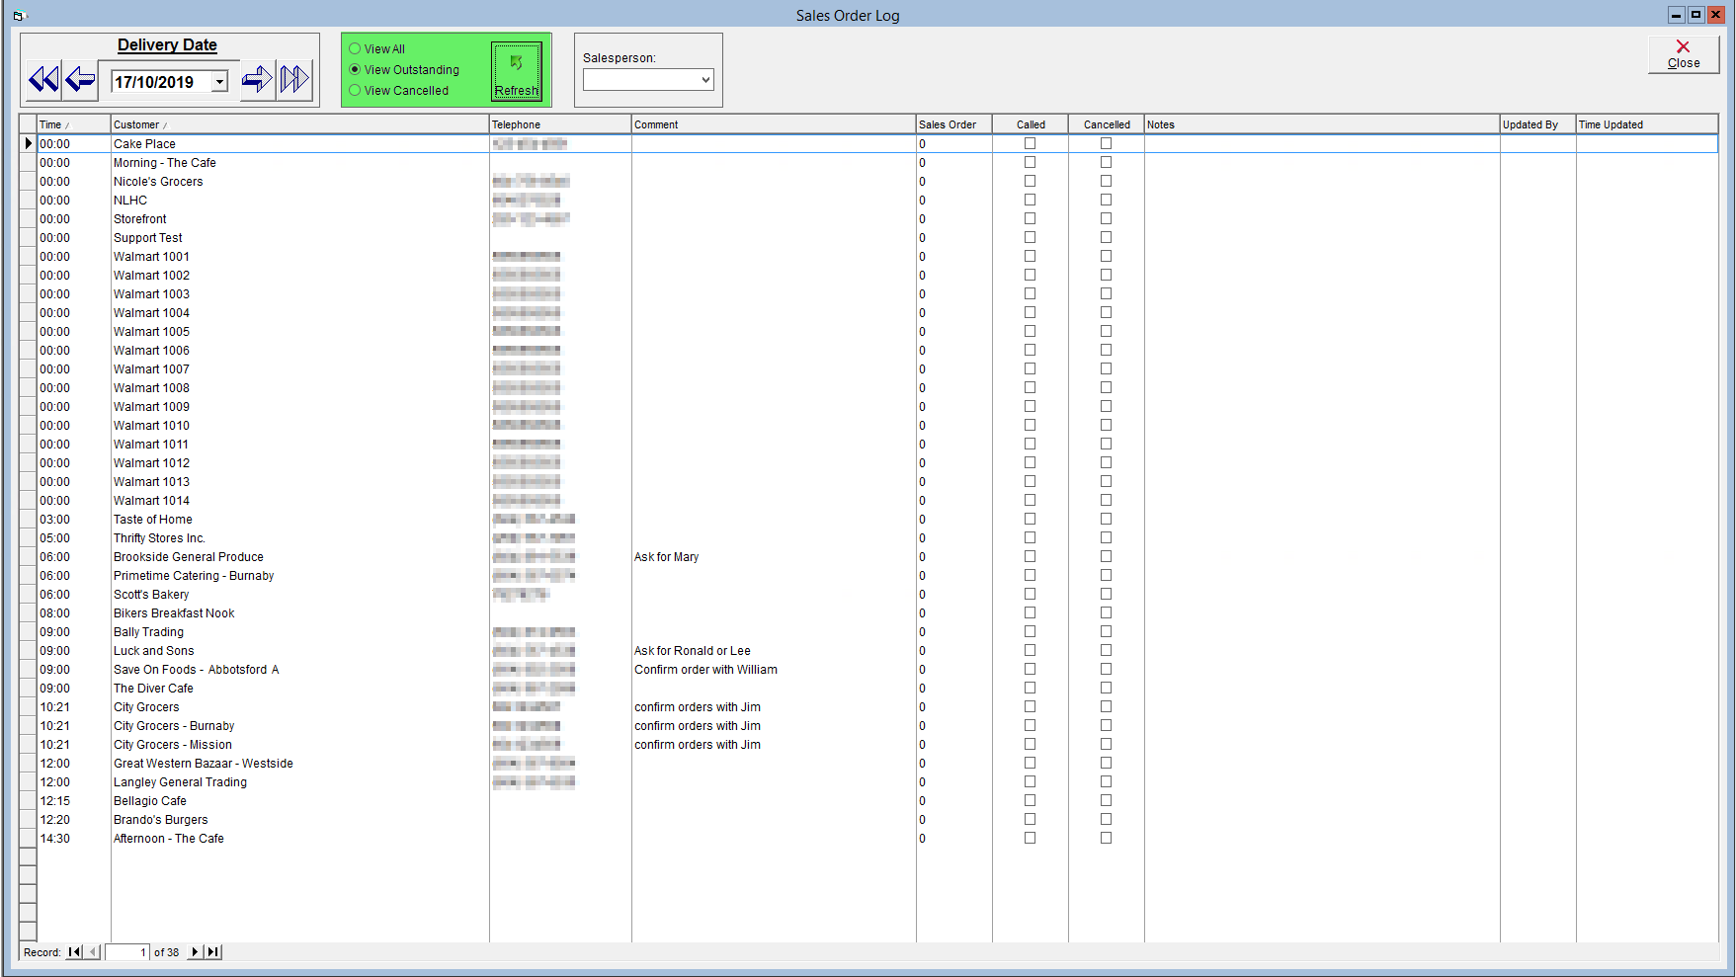The width and height of the screenshot is (1736, 977).
Task: Jump back with the double left arrow
Action: pos(43,80)
